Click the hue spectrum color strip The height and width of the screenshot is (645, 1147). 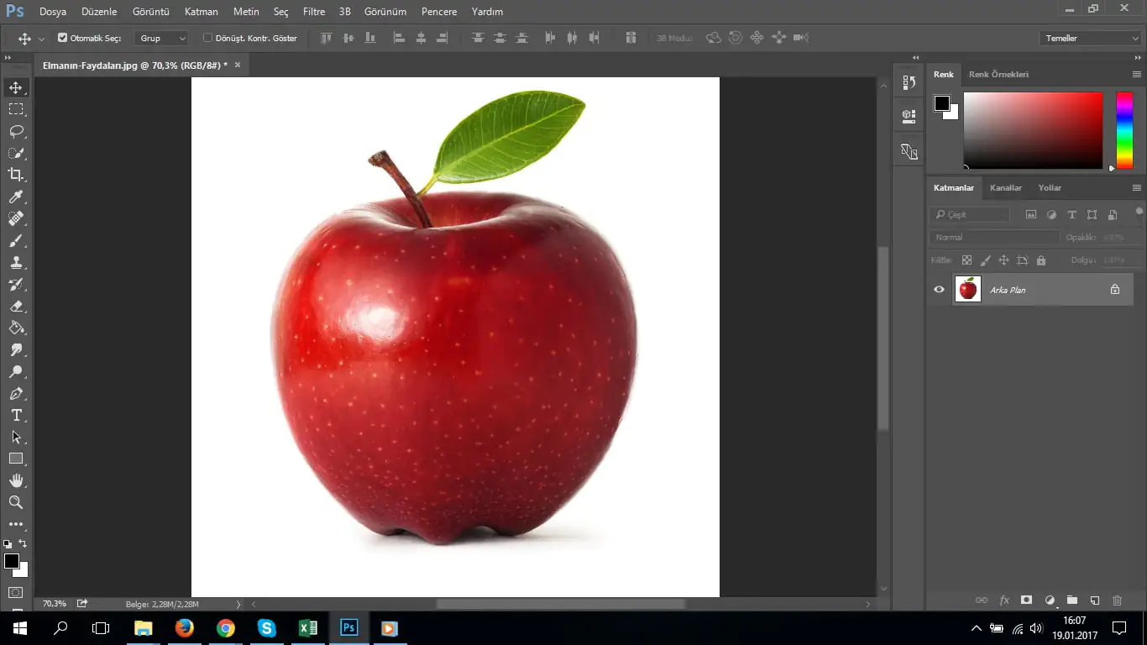coord(1123,130)
